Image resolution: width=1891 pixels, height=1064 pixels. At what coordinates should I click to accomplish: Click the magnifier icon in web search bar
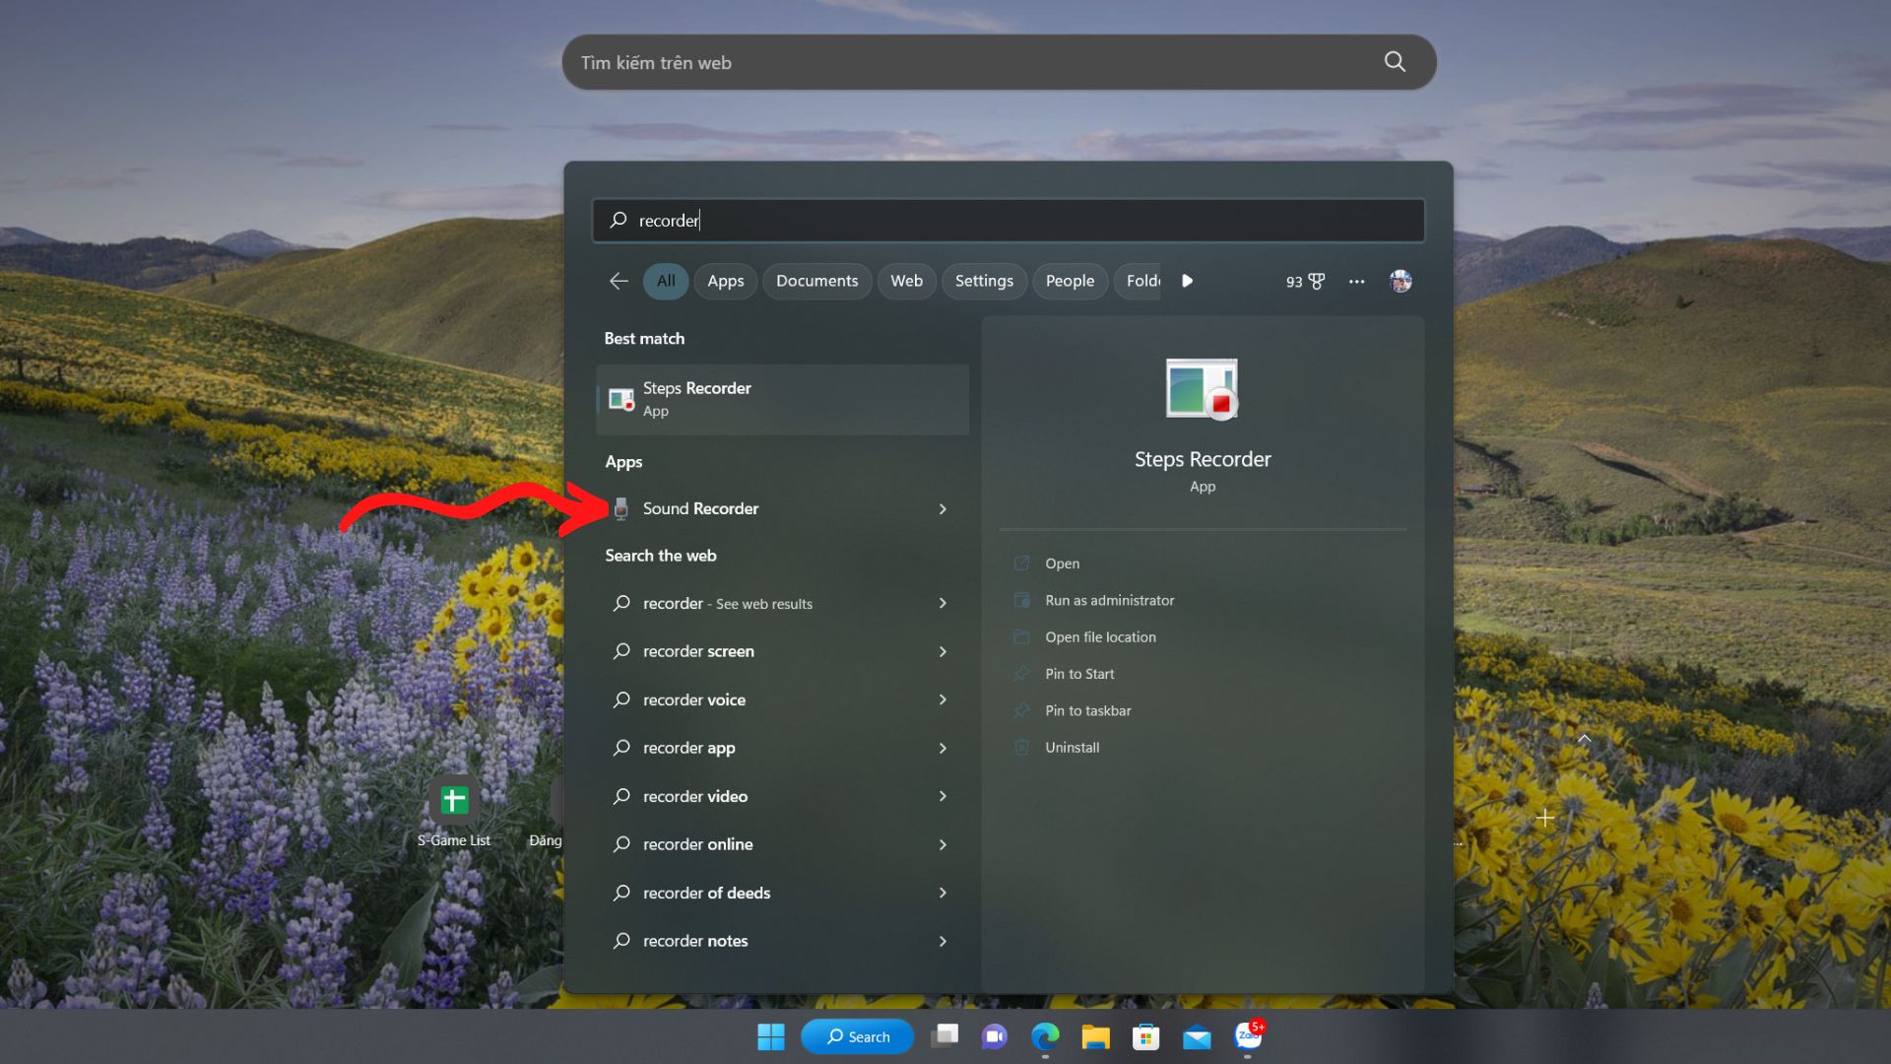(x=1395, y=61)
